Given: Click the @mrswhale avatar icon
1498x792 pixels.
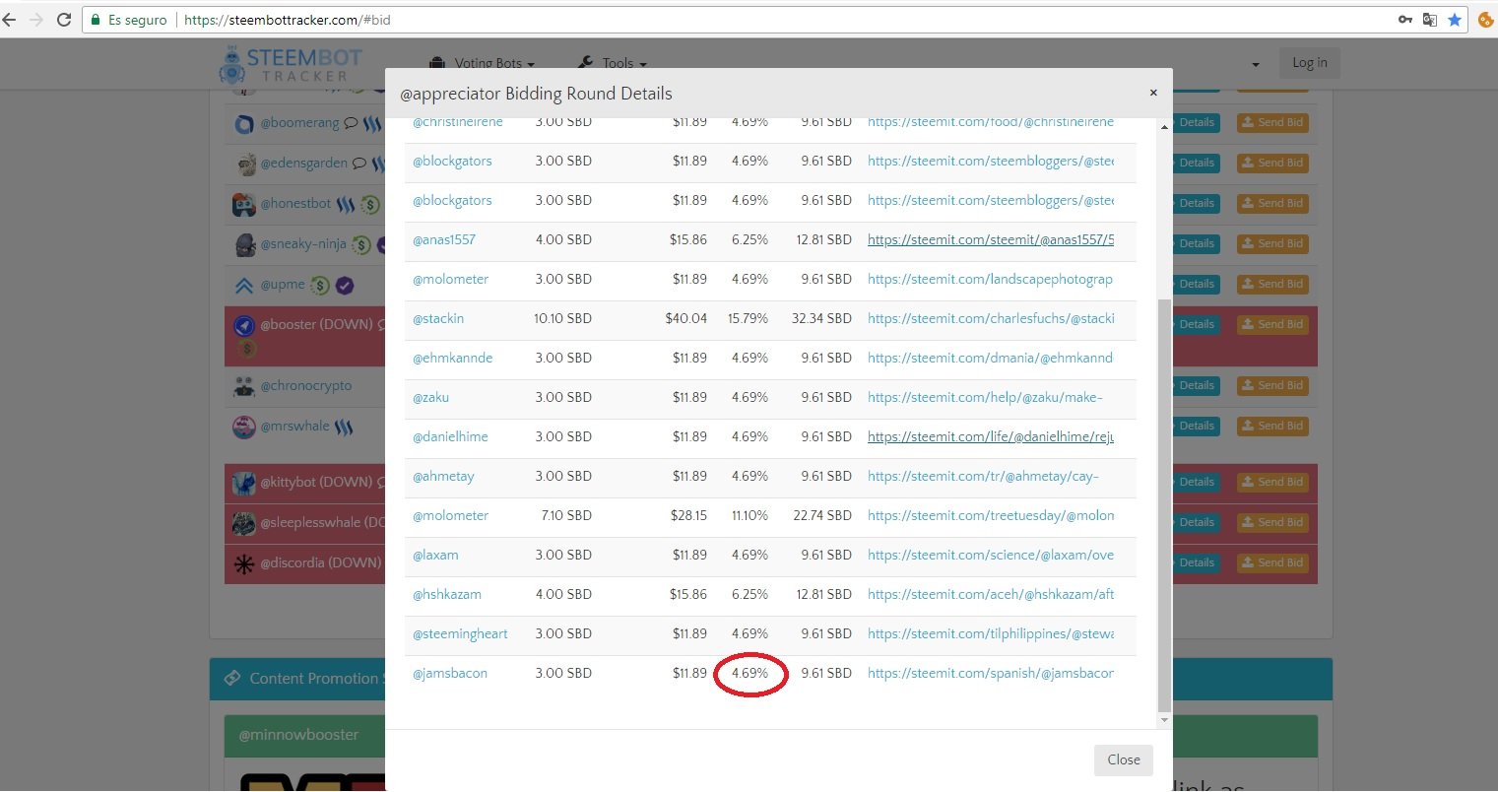Looking at the screenshot, I should point(244,427).
